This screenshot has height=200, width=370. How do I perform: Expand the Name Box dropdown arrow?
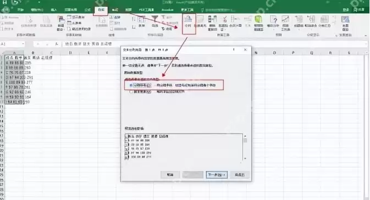[23, 44]
